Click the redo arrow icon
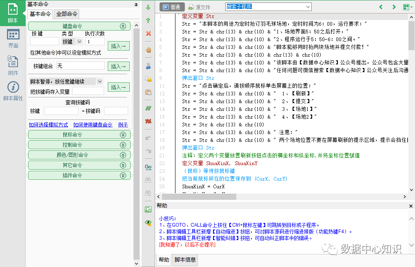 coord(148,151)
